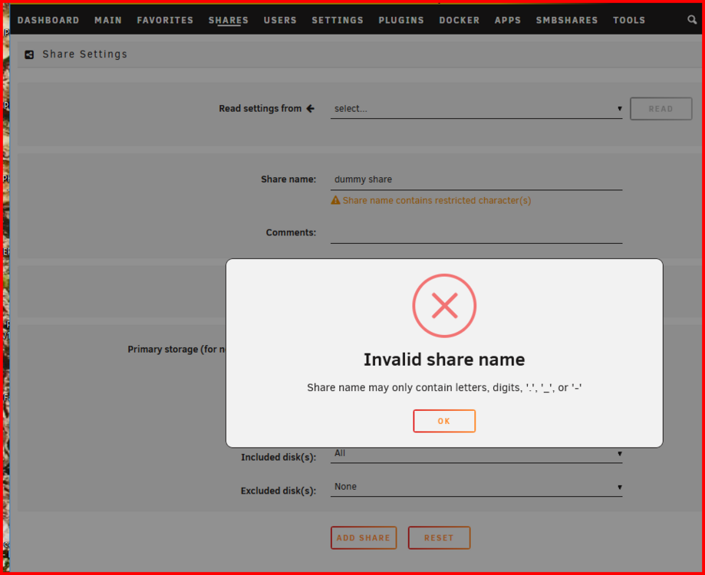
Task: Expand the Excluded disk(s) dropdown
Action: (476, 487)
